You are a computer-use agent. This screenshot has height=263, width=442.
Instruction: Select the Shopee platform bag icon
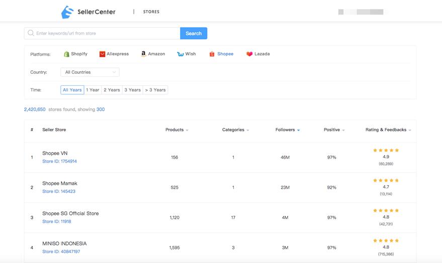(212, 54)
